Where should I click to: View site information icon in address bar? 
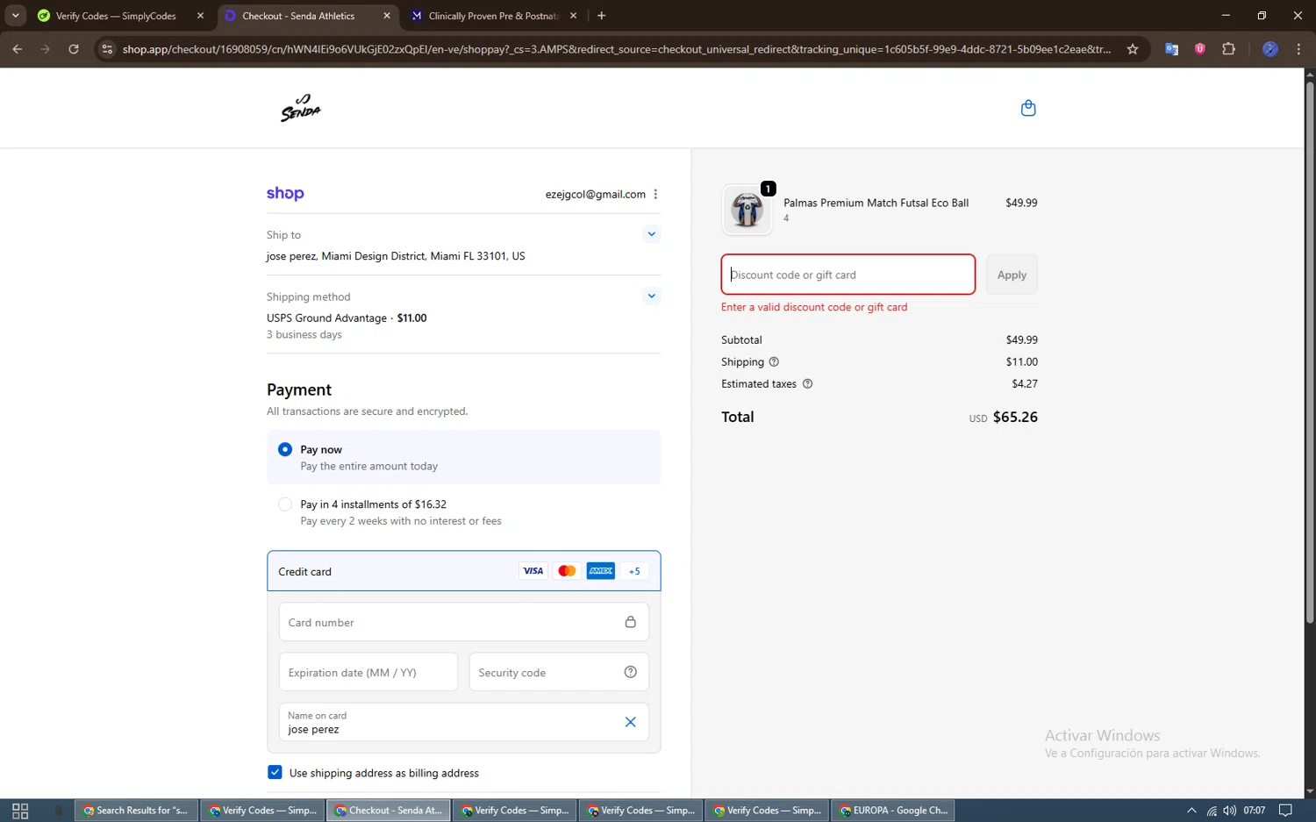point(107,49)
